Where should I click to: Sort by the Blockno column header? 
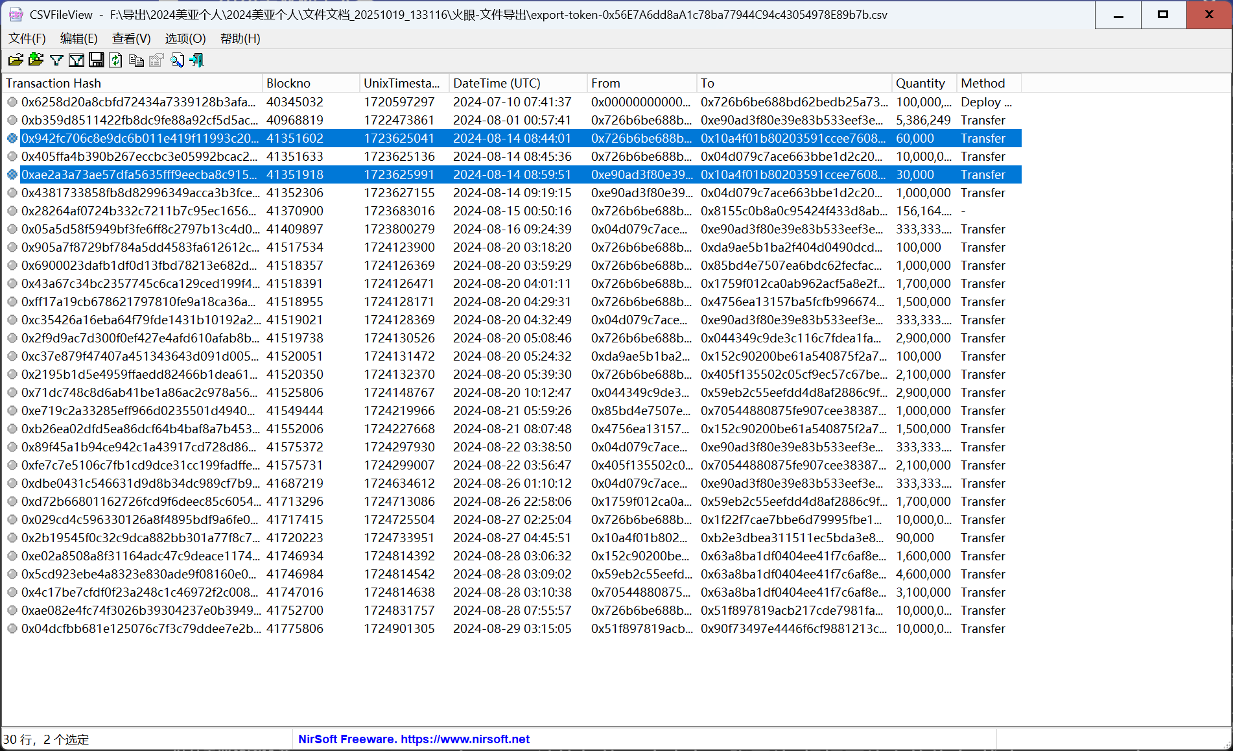(310, 83)
